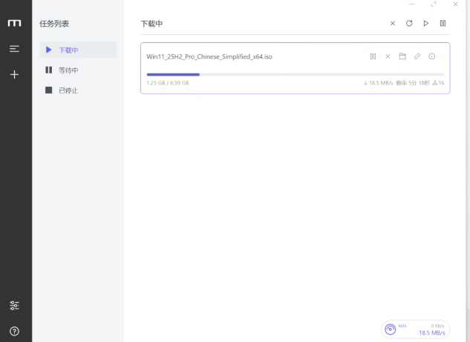Switch to the 已停止 stopped tab
The width and height of the screenshot is (470, 342).
[x=68, y=91]
